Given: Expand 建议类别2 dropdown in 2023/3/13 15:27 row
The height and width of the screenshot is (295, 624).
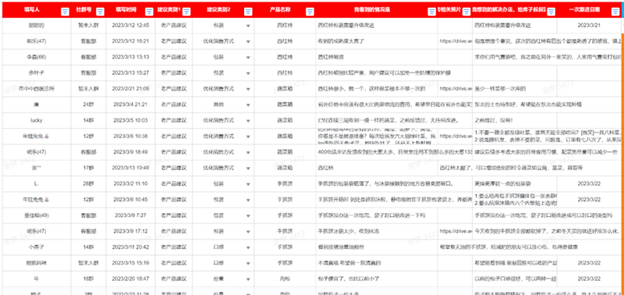Looking at the screenshot, I should tap(248, 73).
